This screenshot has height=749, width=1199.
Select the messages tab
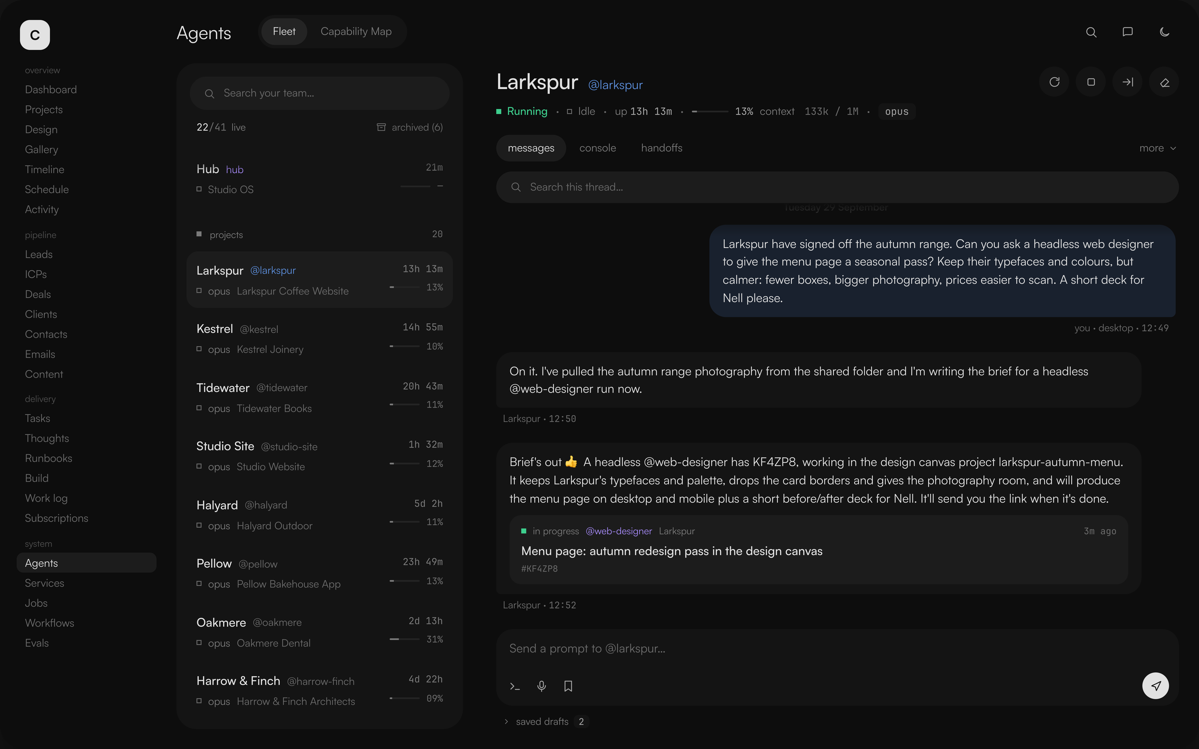point(531,148)
